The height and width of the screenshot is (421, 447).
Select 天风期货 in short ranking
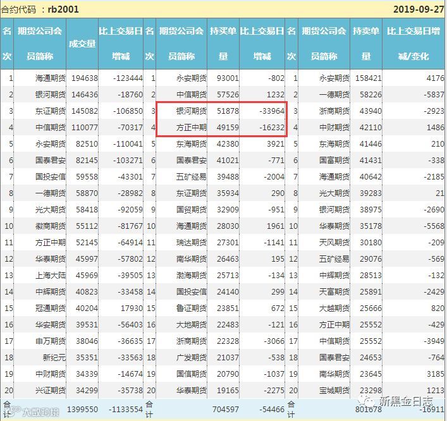click(334, 243)
